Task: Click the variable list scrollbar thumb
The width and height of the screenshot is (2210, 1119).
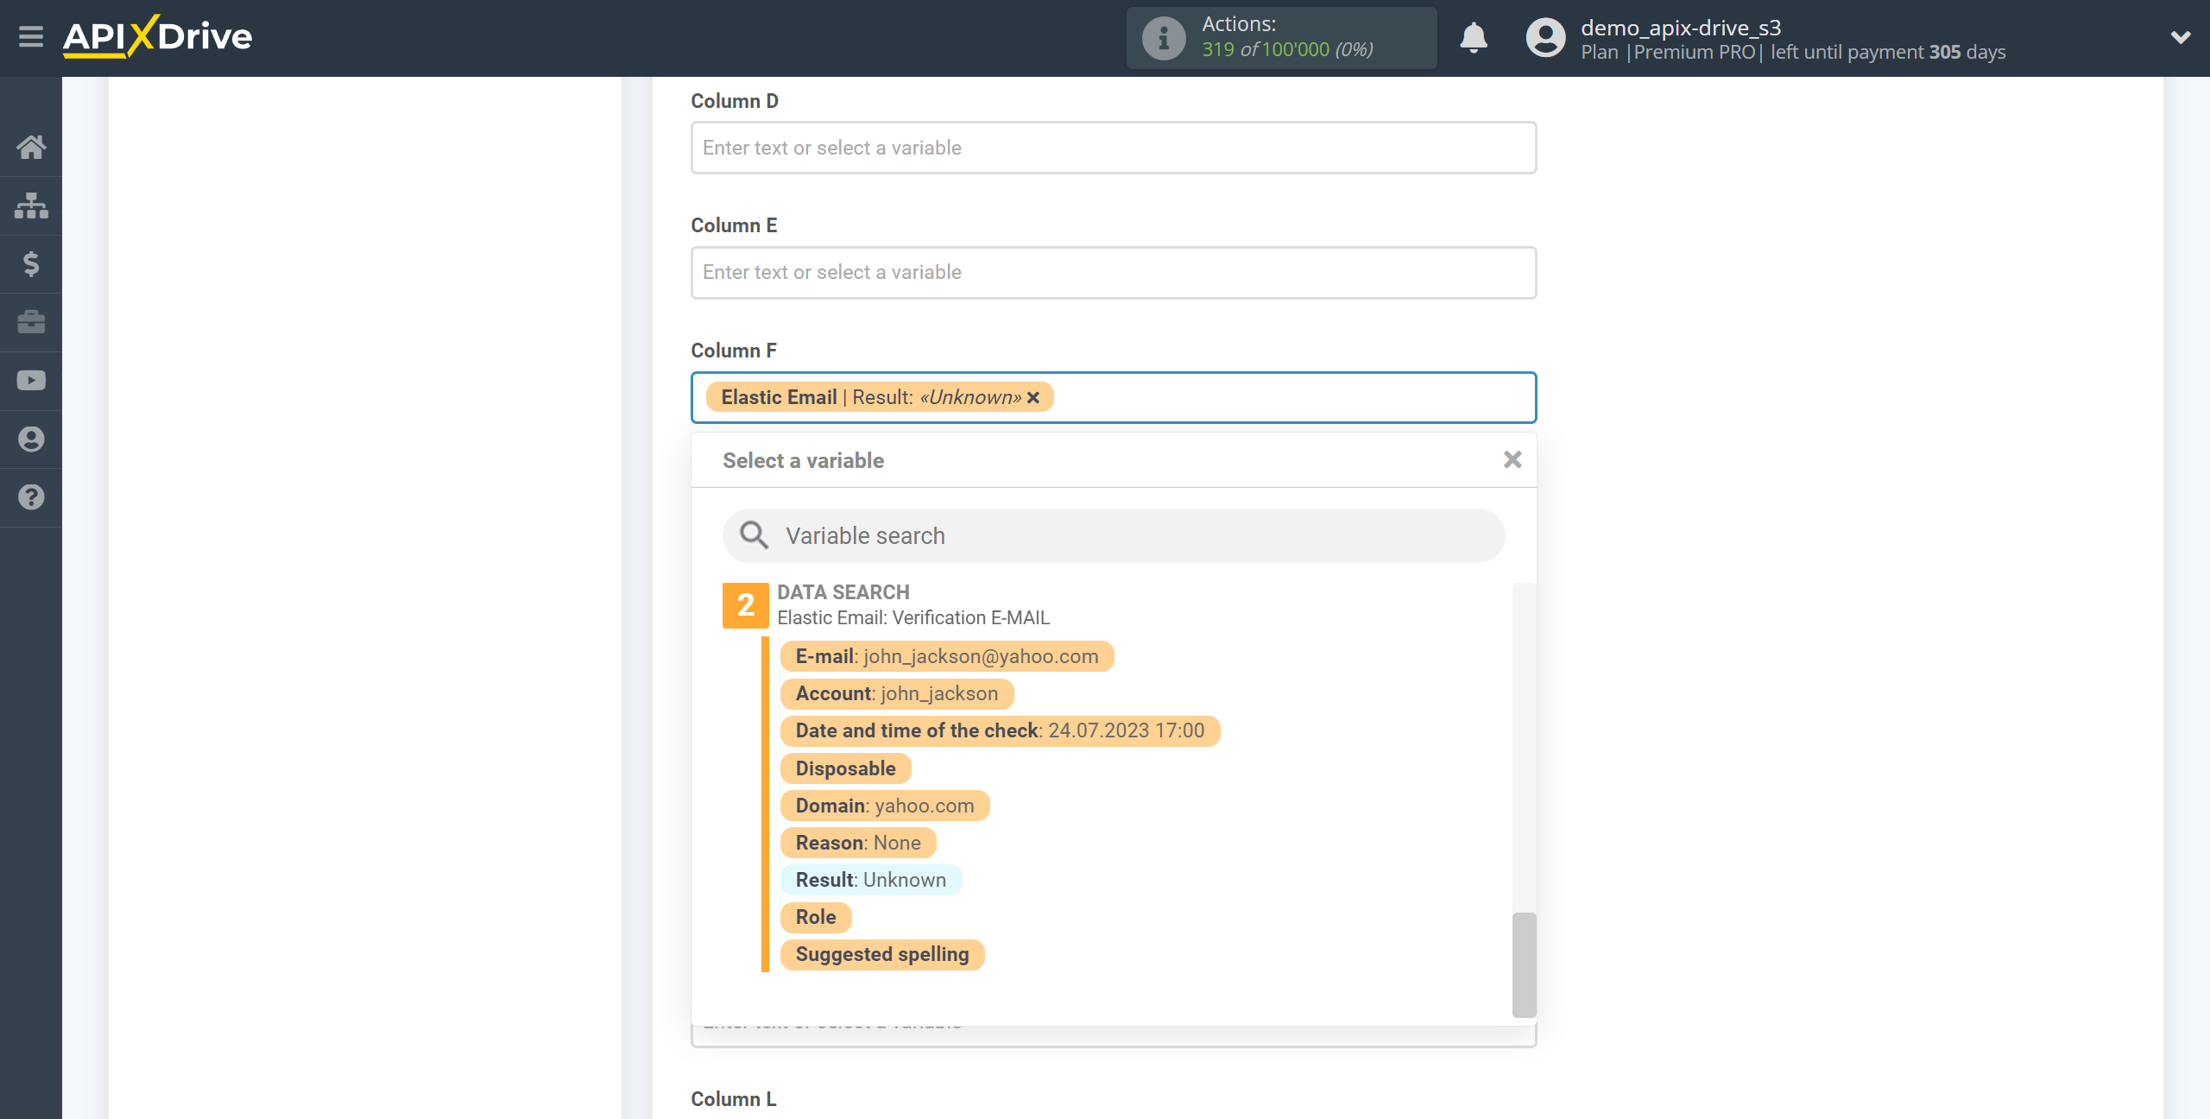Action: pos(1524,964)
